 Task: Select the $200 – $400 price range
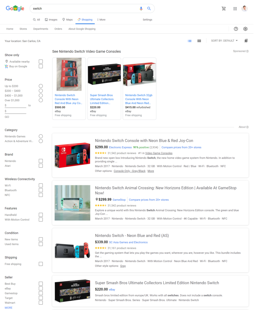[41, 91]
